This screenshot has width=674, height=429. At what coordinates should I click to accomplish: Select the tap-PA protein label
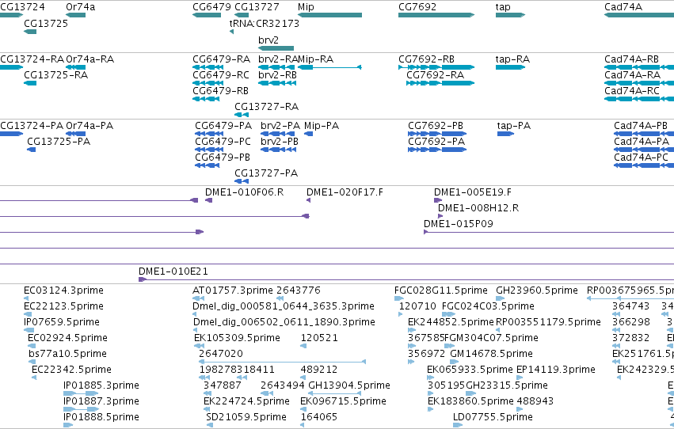[x=514, y=125]
